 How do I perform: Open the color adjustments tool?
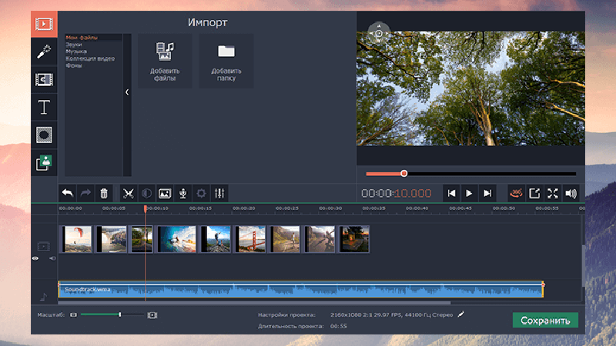coord(146,193)
